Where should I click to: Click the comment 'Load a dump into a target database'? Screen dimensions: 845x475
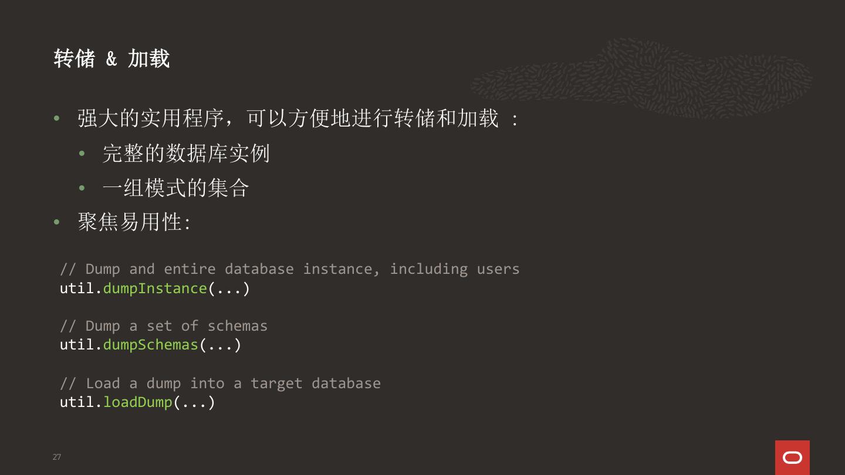220,384
